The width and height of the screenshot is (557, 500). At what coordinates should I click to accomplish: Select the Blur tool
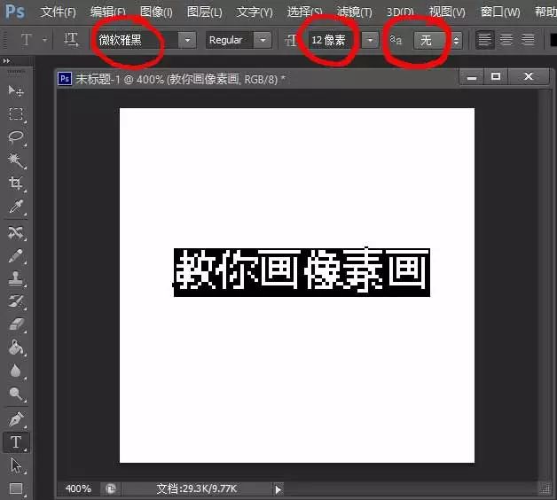tap(16, 371)
